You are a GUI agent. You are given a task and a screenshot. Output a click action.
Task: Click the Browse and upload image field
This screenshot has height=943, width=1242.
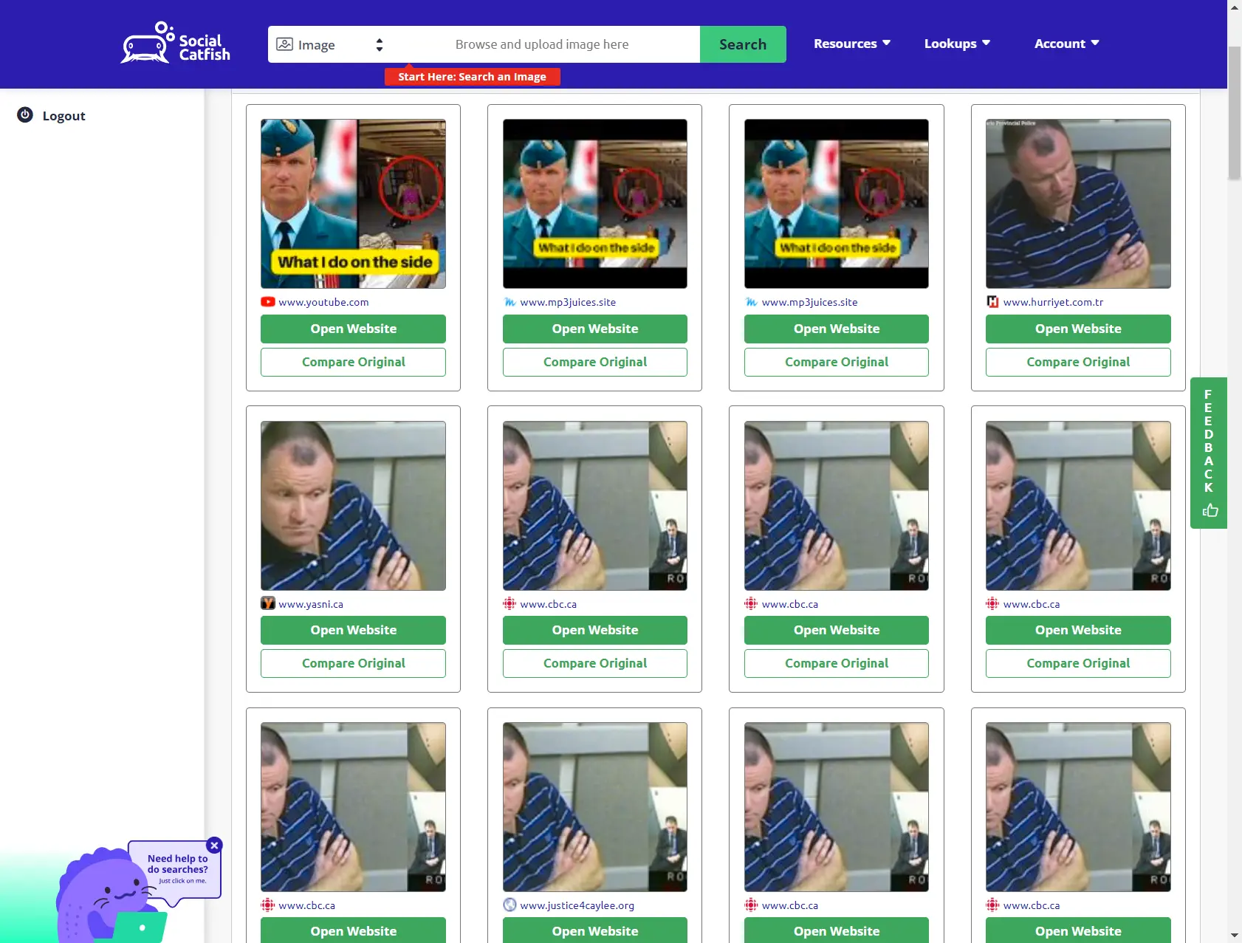(542, 44)
